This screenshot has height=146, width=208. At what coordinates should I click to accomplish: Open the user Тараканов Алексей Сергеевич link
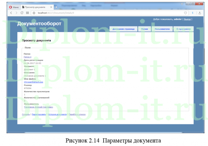click(x=38, y=107)
